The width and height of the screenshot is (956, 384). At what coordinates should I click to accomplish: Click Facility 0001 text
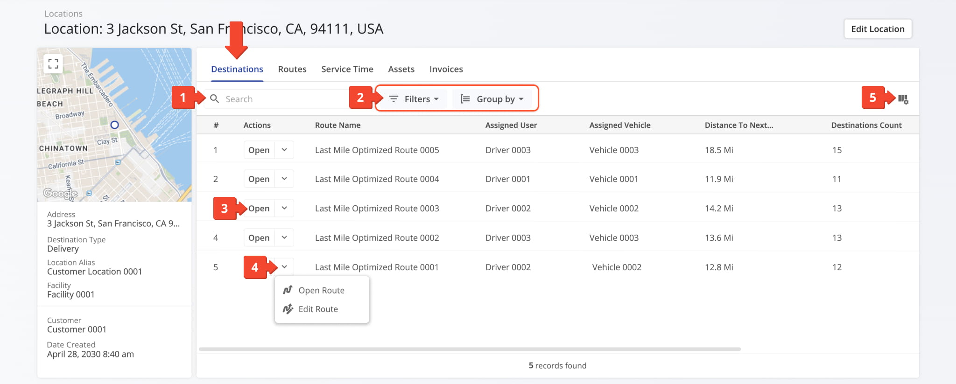click(x=70, y=294)
